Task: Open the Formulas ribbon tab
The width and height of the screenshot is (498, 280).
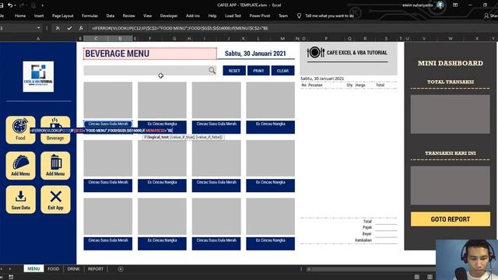Action: tap(90, 16)
